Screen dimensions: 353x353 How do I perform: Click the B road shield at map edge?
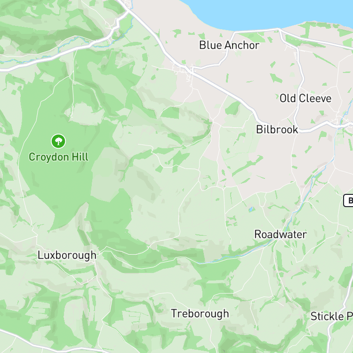(348, 201)
